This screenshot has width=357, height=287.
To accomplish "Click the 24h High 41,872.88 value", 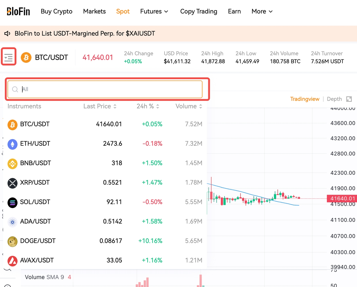I will (213, 61).
